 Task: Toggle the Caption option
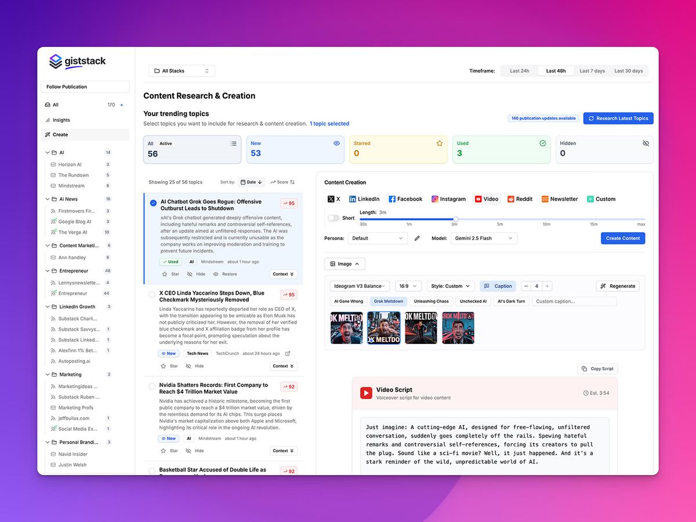498,286
